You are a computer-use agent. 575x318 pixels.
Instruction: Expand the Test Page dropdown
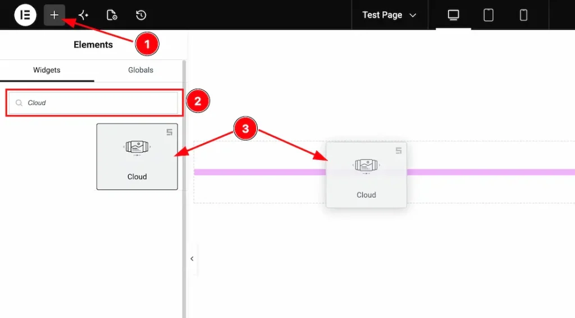pos(389,15)
